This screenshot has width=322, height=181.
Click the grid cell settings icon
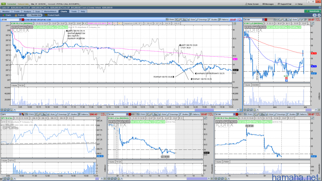tap(319, 15)
